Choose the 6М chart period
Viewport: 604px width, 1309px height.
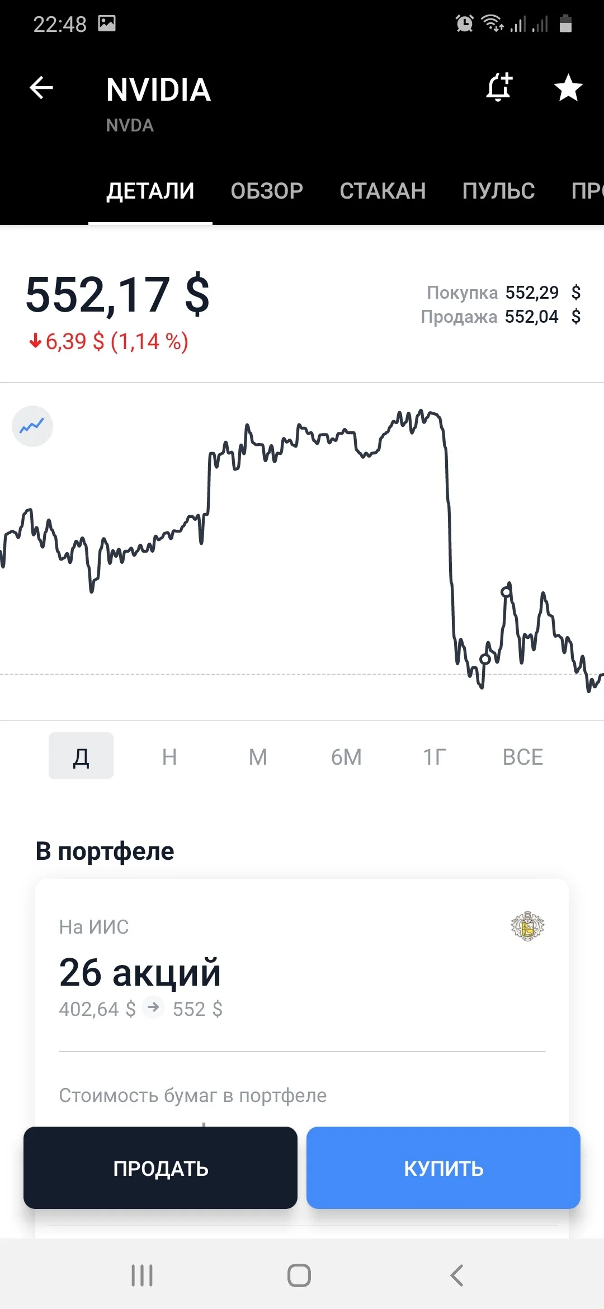(346, 757)
